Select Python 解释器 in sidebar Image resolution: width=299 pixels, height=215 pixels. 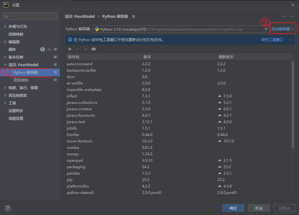coord(25,72)
